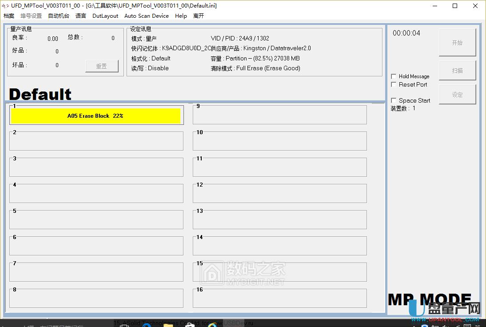Image resolution: width=486 pixels, height=327 pixels.
Task: Open the Help menu
Action: [x=181, y=16]
